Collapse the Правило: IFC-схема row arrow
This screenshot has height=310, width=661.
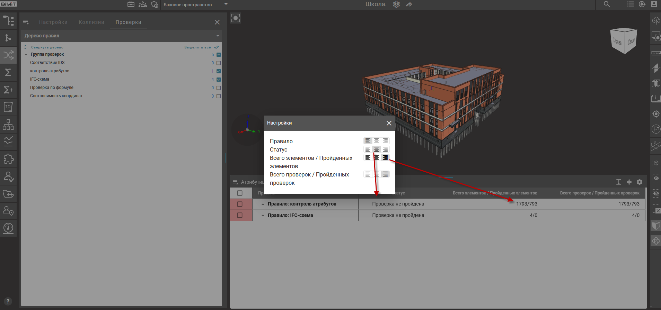(x=263, y=216)
